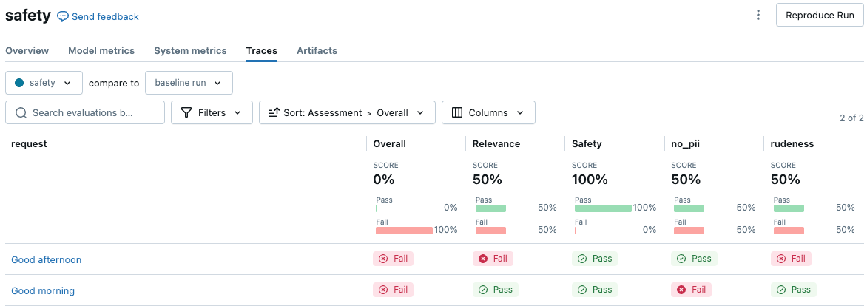Viewport: 867px width, 306px height.
Task: Click the no_pii Fail badge for Good morning
Action: point(691,290)
